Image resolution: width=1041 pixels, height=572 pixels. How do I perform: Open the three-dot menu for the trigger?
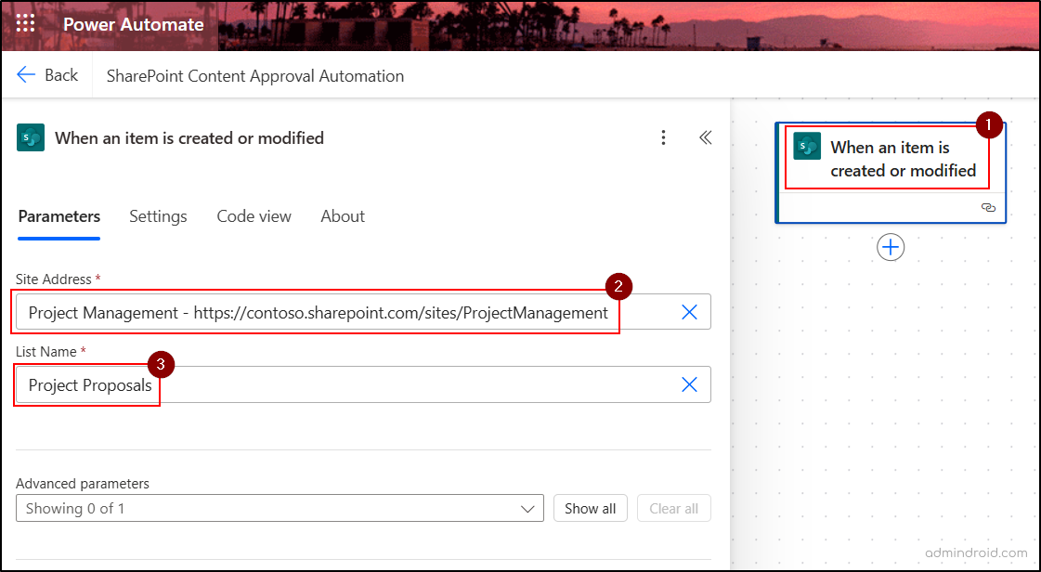(x=663, y=137)
